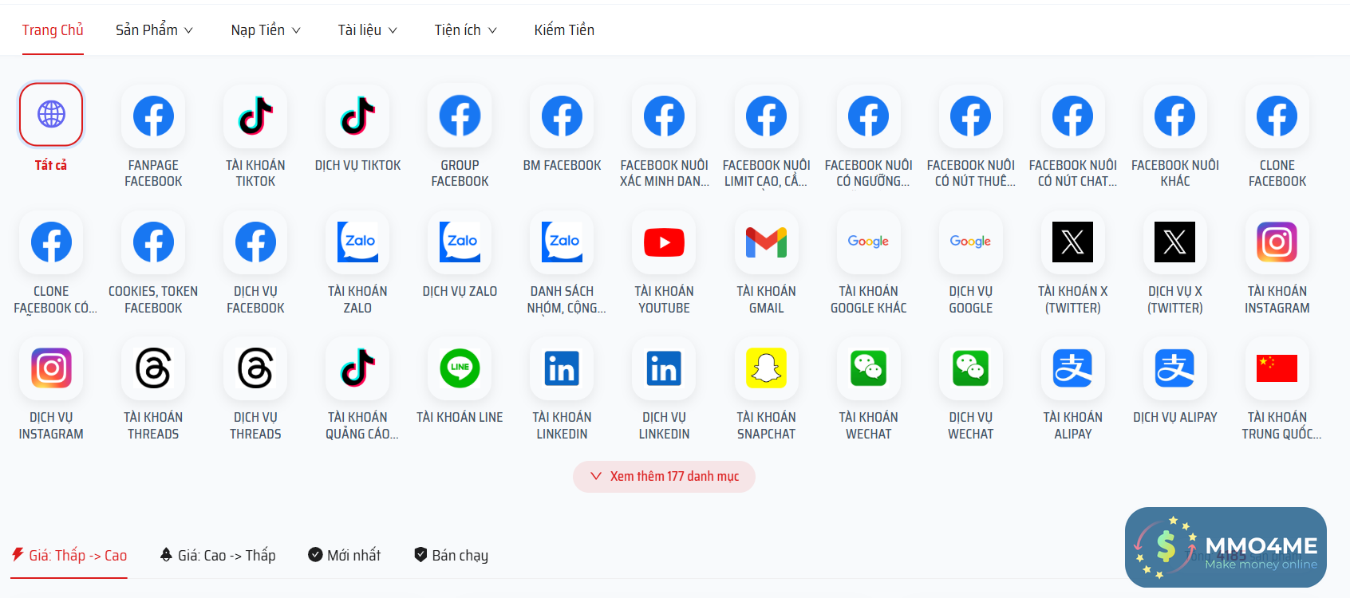
Task: Open the Dịch vụ LinkedIn icon
Action: point(664,368)
